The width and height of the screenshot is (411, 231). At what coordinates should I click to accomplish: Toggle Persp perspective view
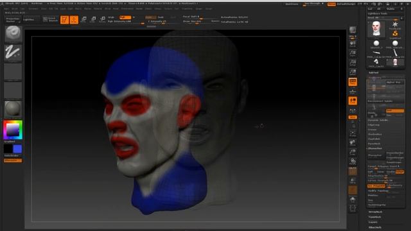pyautogui.click(x=353, y=82)
